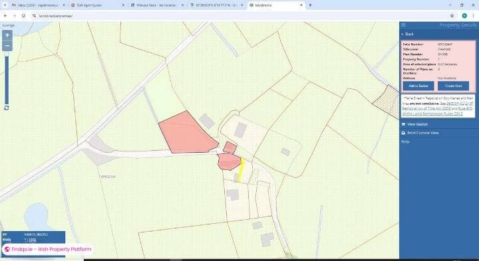Open Chrome three-dot menu
The height and width of the screenshot is (261, 479).
[x=474, y=16]
